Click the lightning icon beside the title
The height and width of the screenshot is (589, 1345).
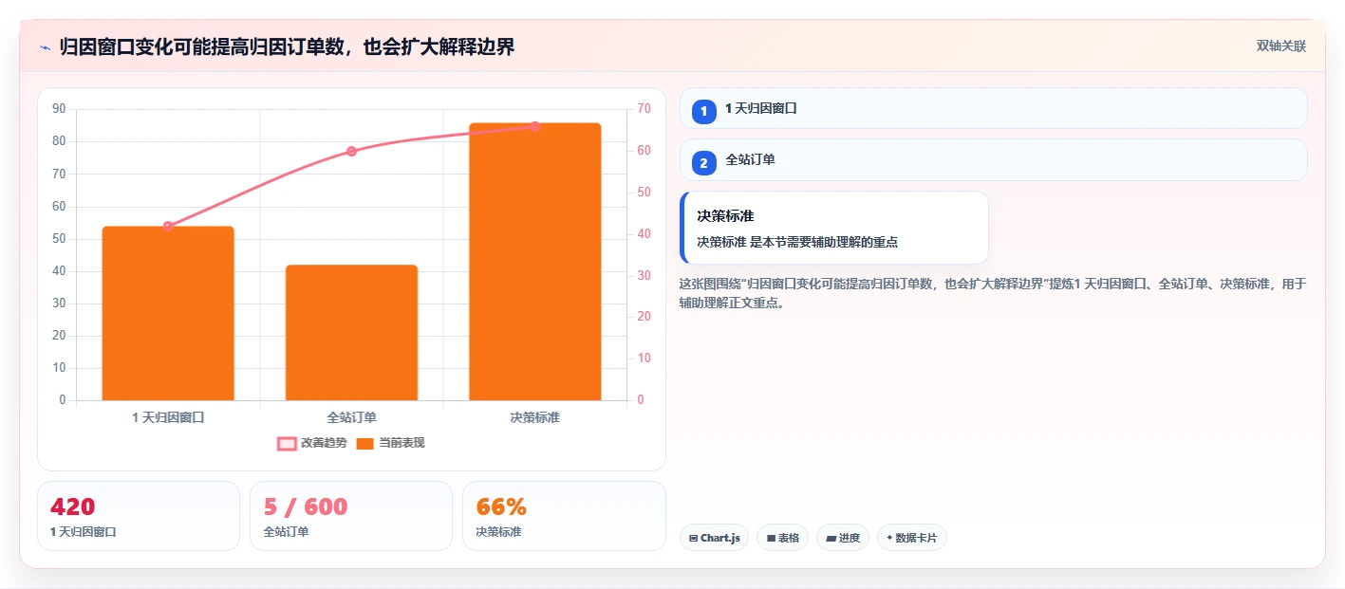[45, 46]
